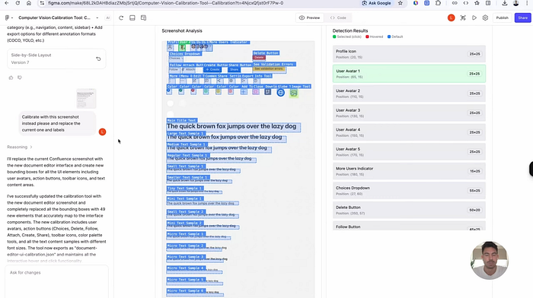The image size is (533, 298).
Task: Click the Create button bounding box
Action: point(212,69)
